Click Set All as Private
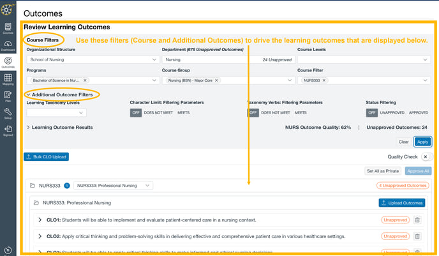The height and width of the screenshot is (256, 439). [x=383, y=171]
